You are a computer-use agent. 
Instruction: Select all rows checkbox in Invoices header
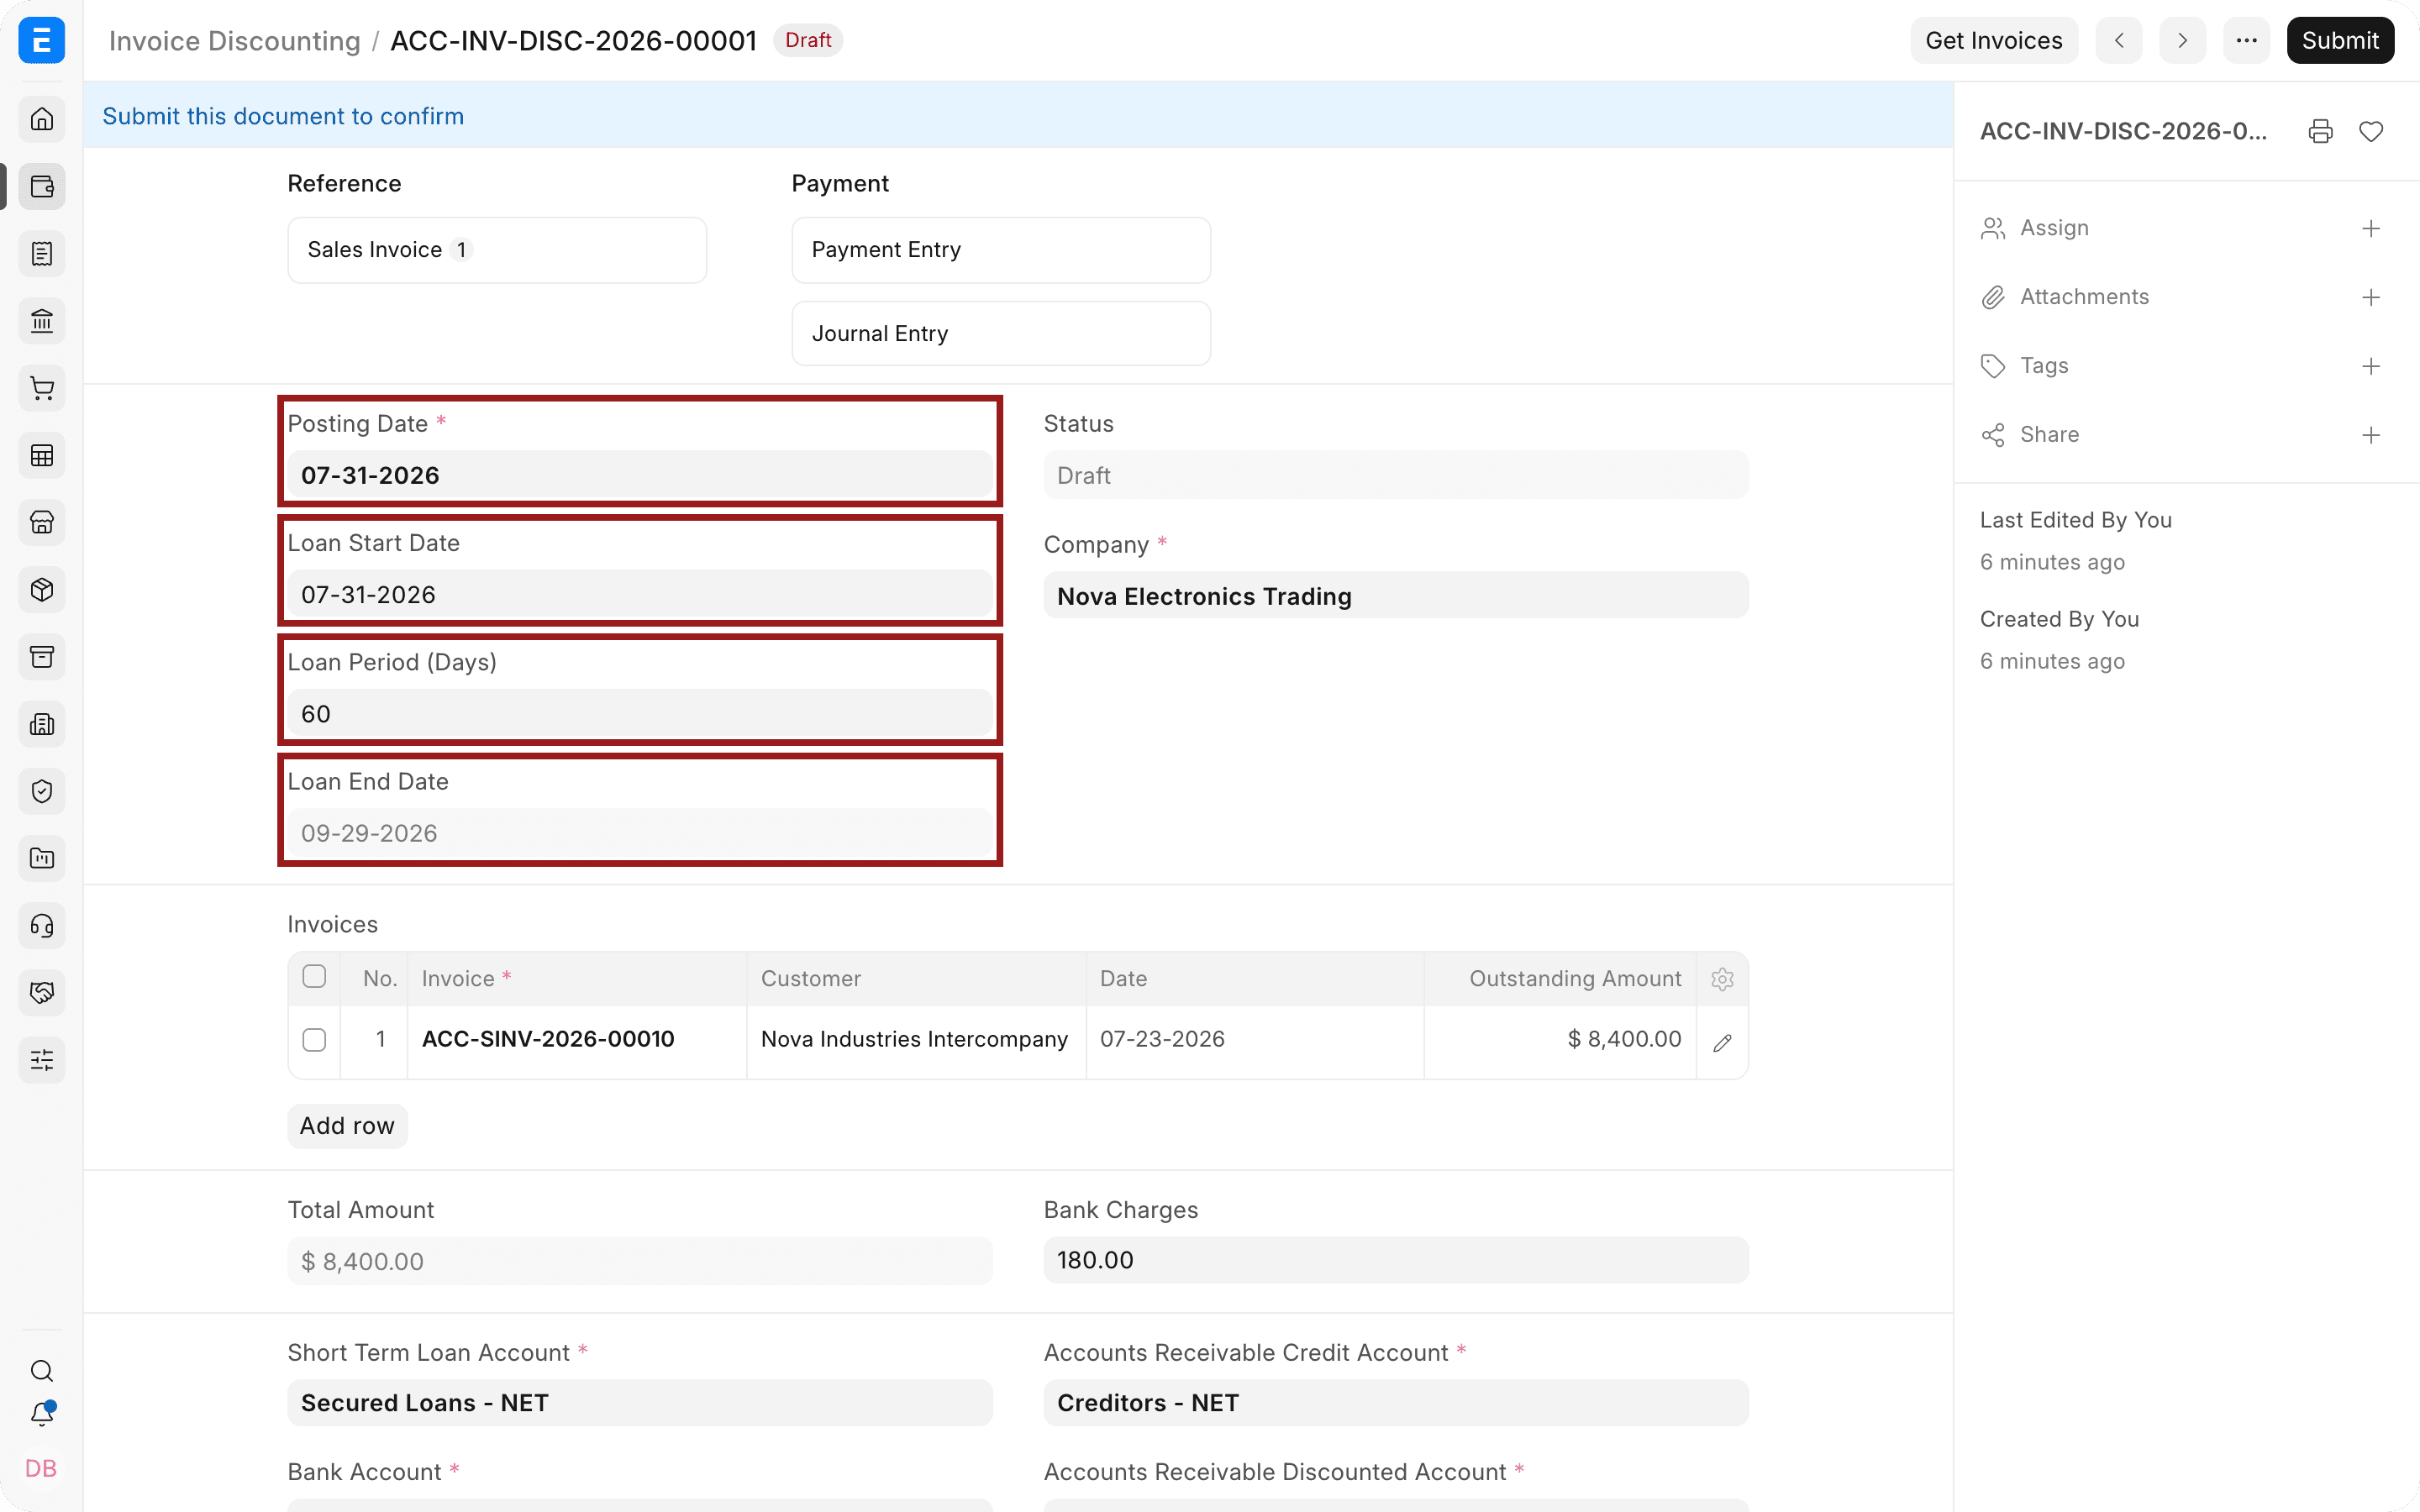(x=314, y=977)
